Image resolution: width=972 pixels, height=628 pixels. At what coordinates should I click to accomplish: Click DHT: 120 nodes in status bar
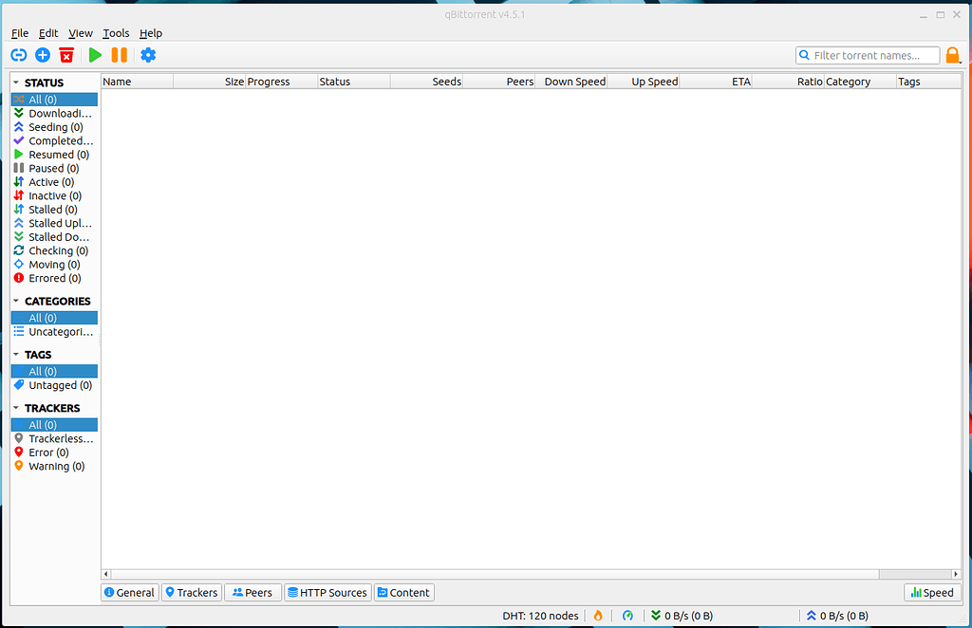pos(540,615)
